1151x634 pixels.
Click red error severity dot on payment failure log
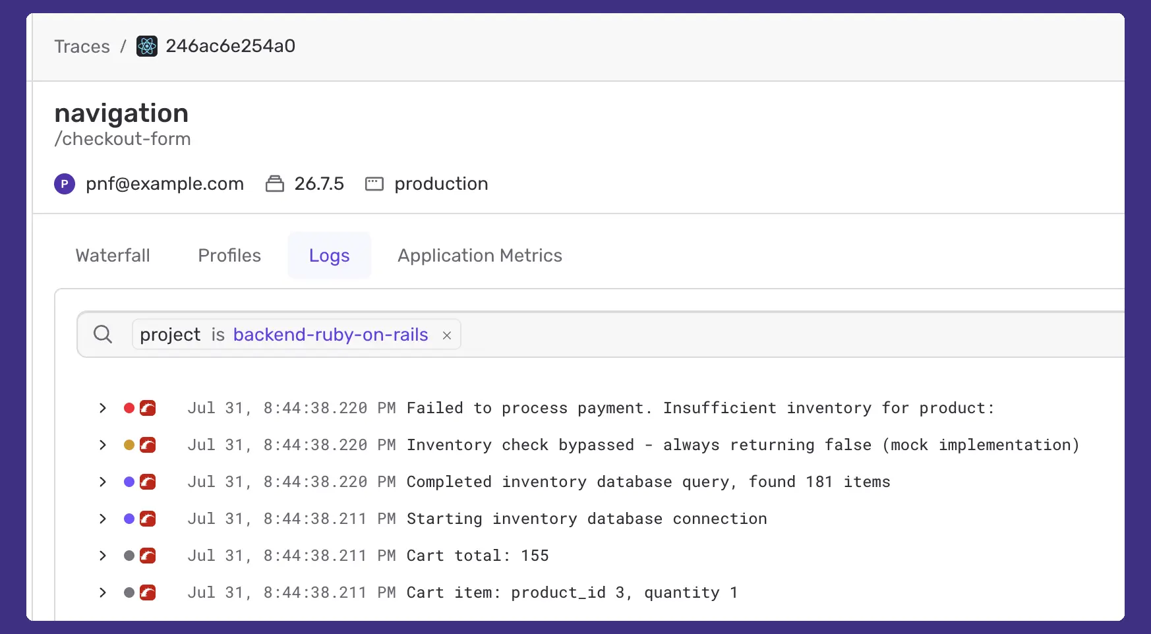tap(129, 408)
